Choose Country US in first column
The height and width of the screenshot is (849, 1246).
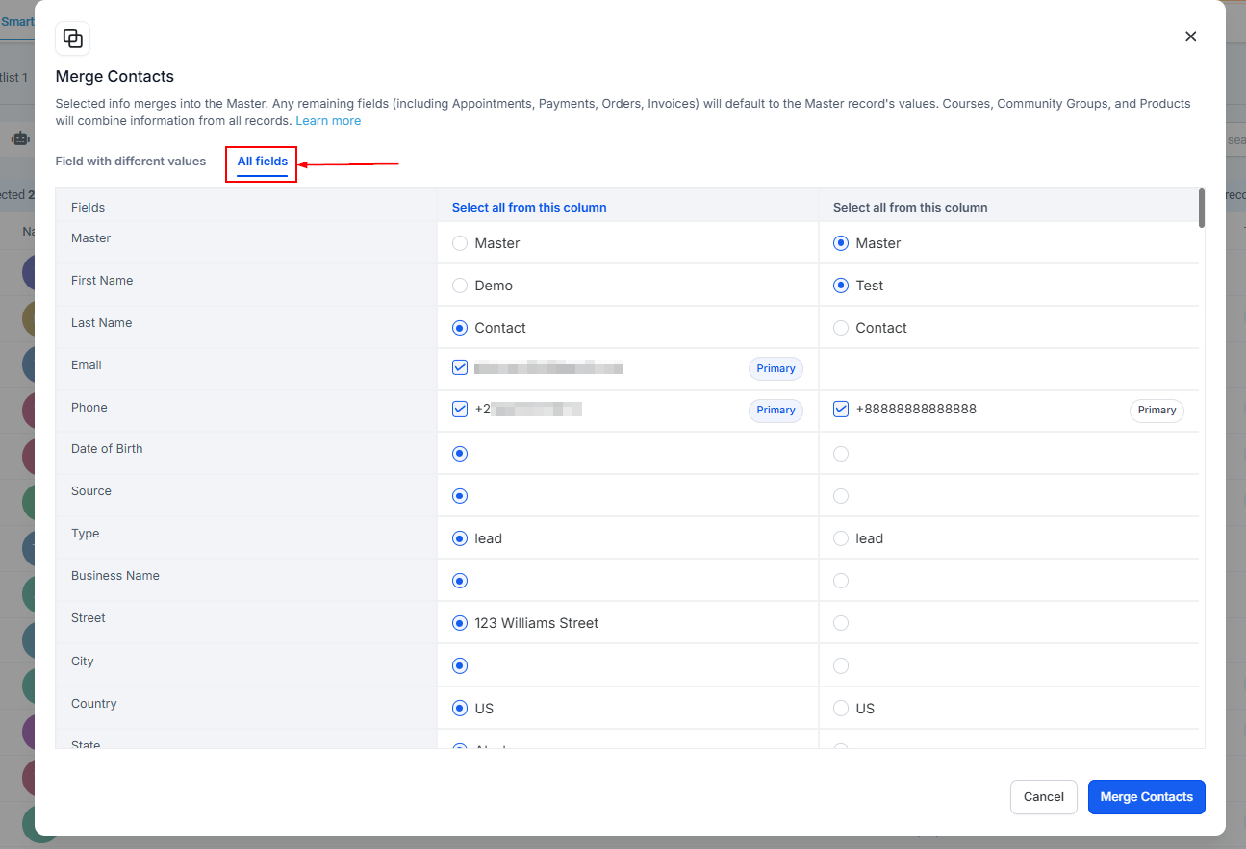(460, 709)
